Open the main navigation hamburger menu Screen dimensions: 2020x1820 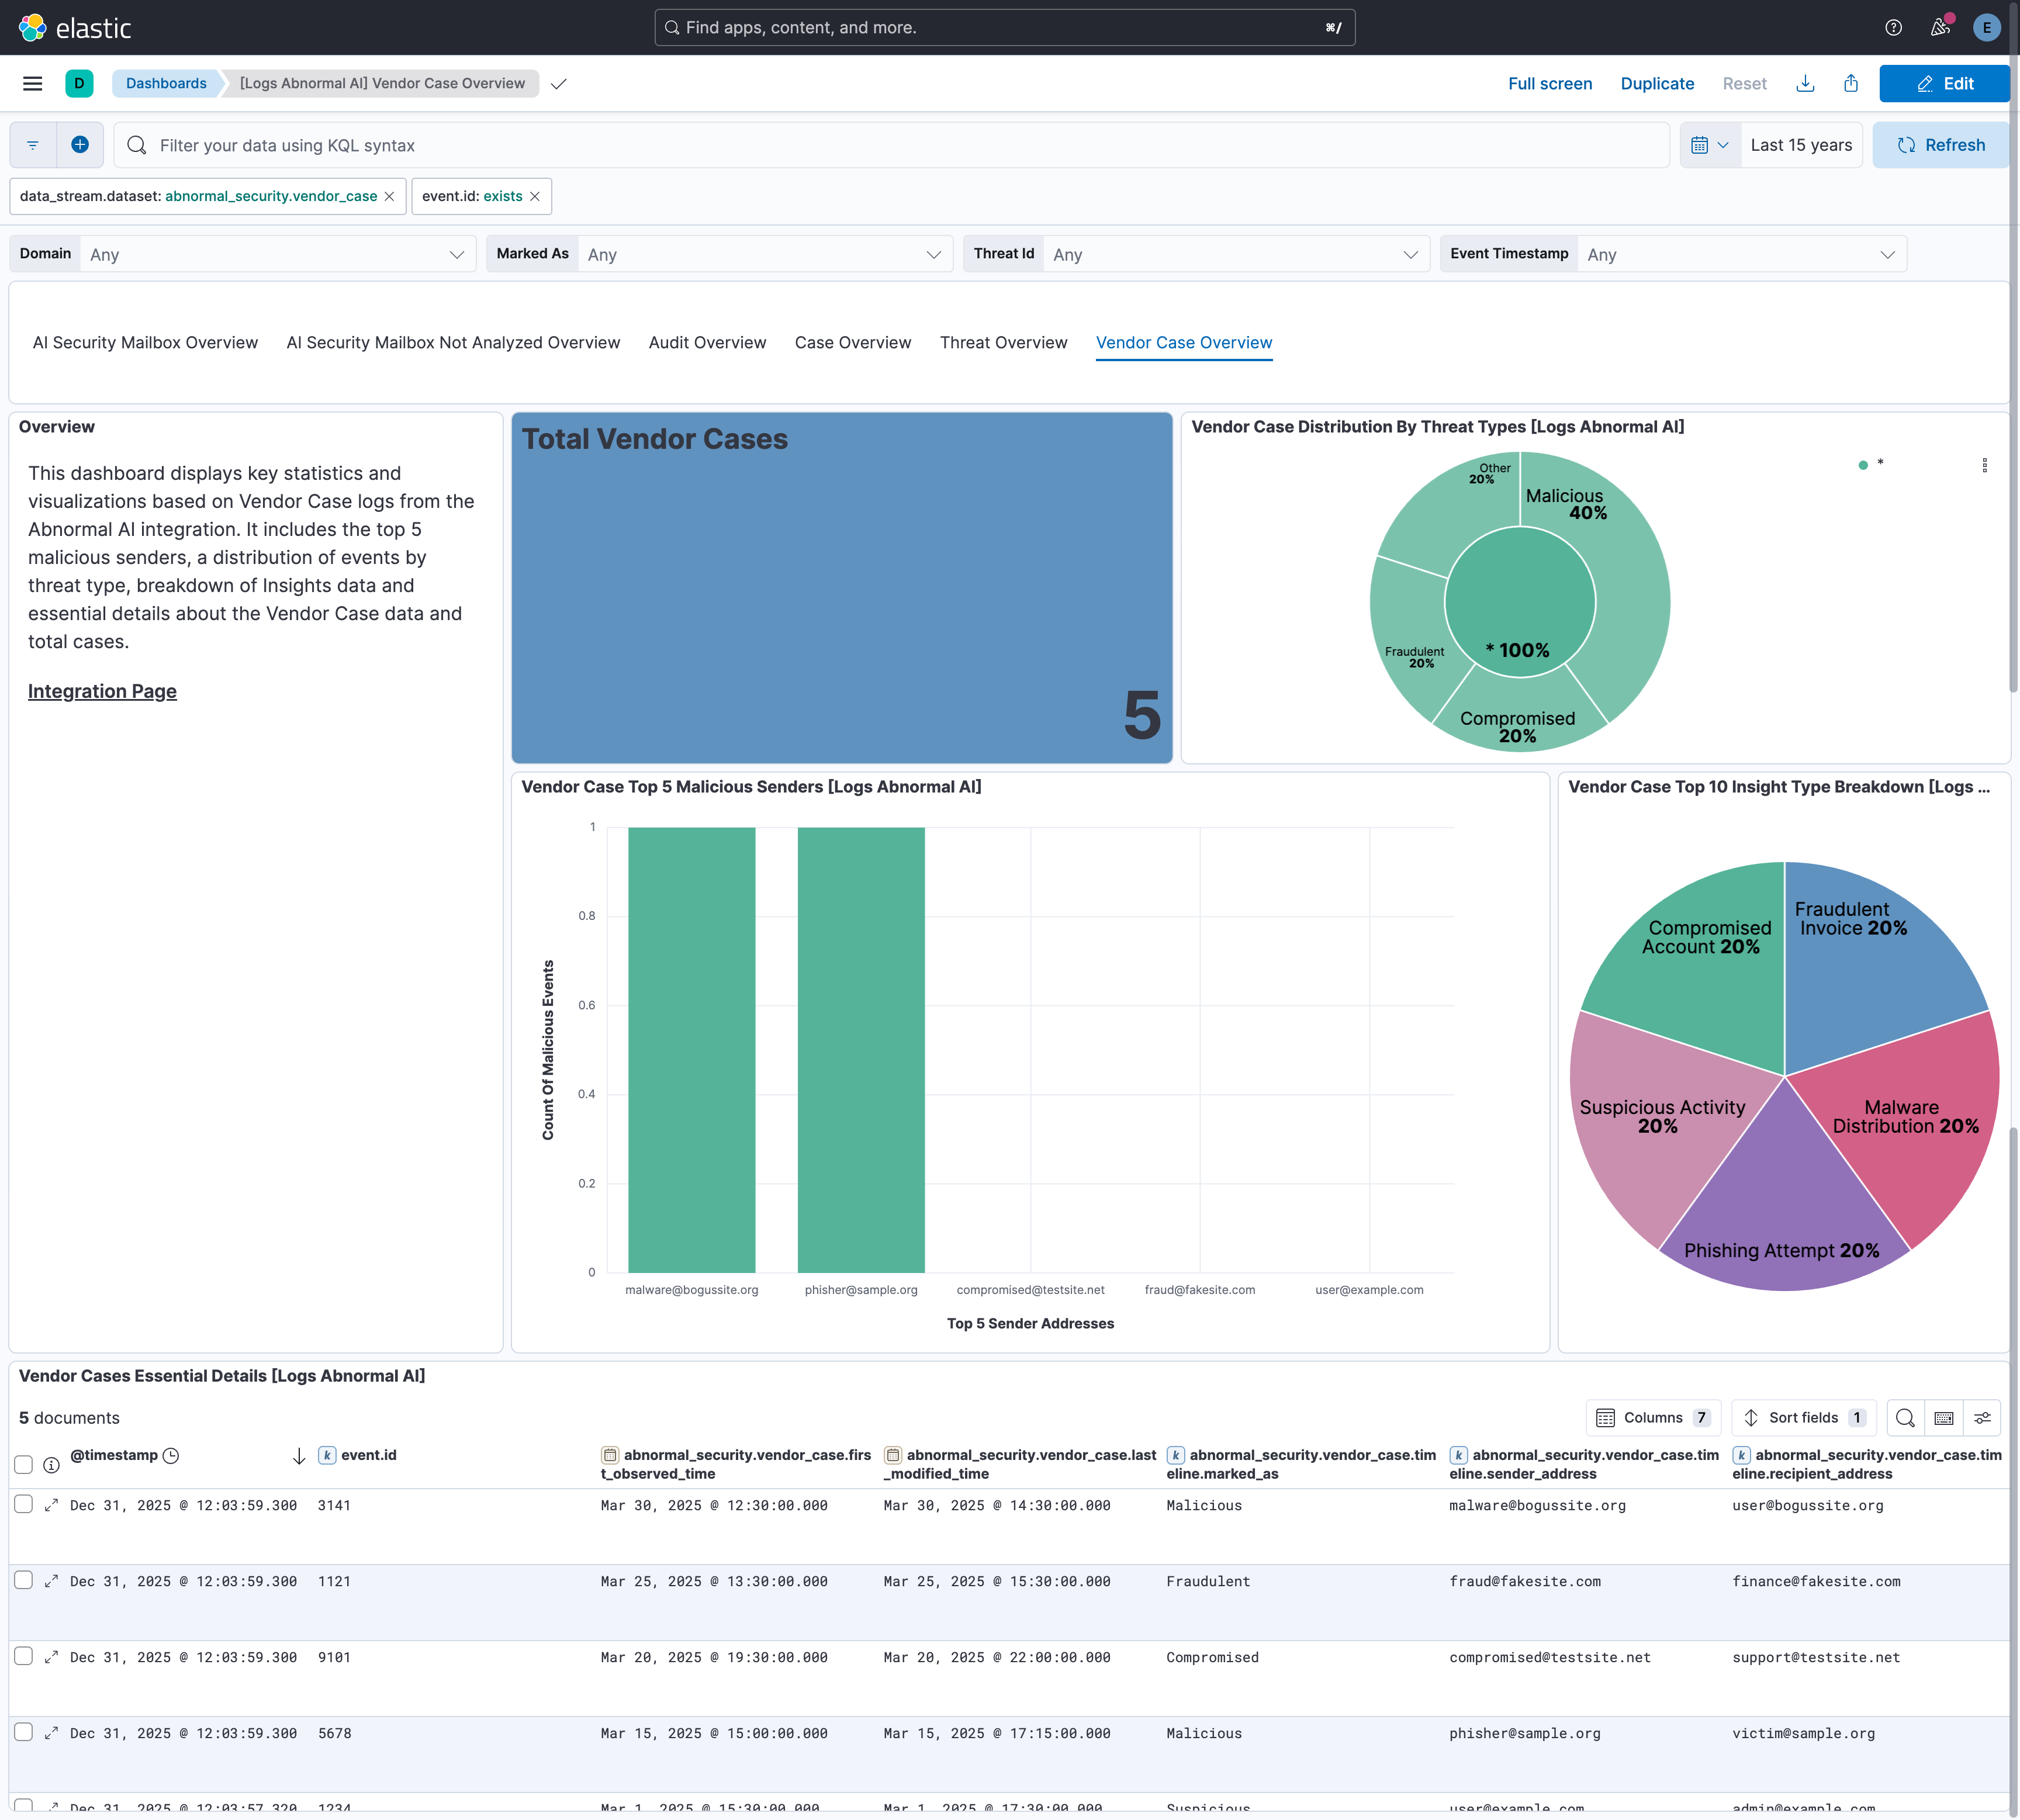32,83
